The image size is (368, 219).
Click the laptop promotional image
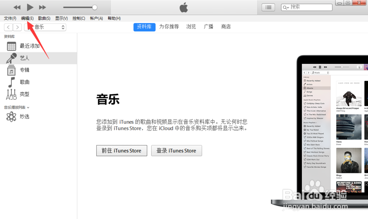320,131
